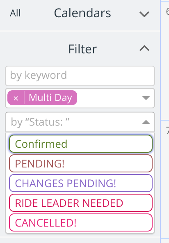Click the Filter section heading

coord(82,49)
